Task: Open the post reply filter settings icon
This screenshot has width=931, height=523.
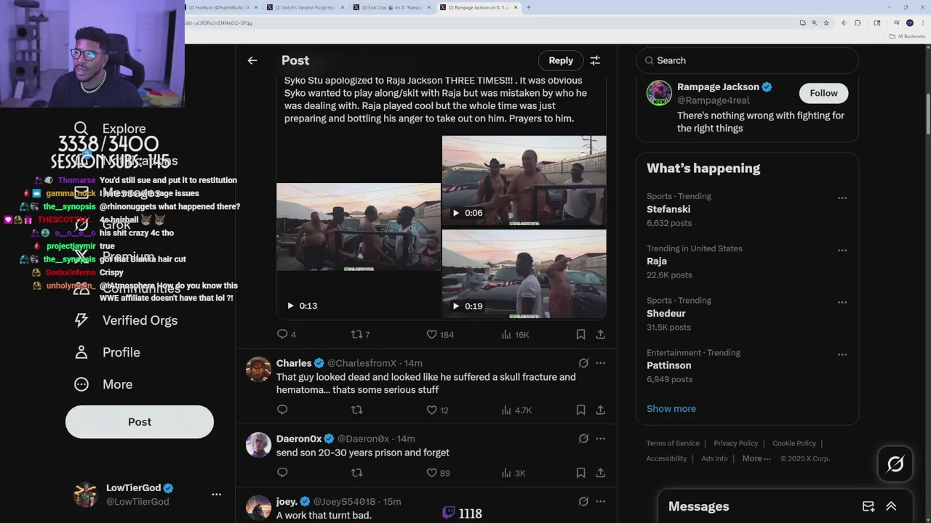Action: 595,60
